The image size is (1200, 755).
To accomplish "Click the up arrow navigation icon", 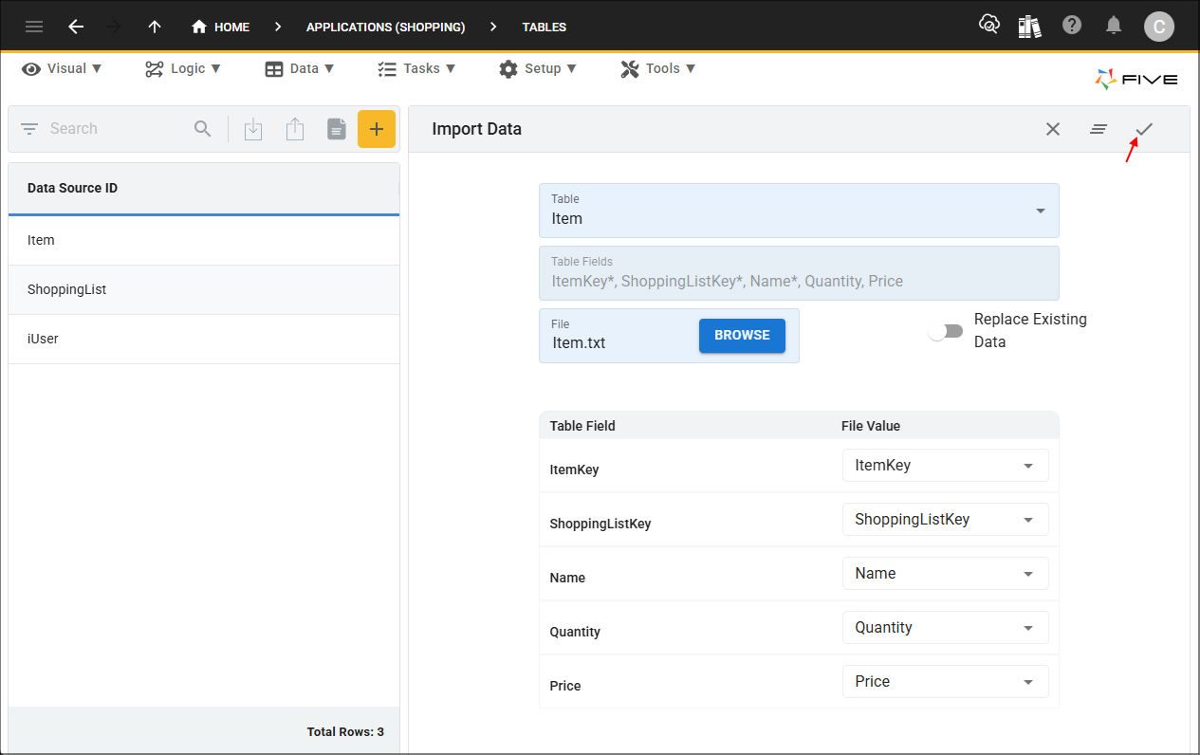I will [x=155, y=27].
